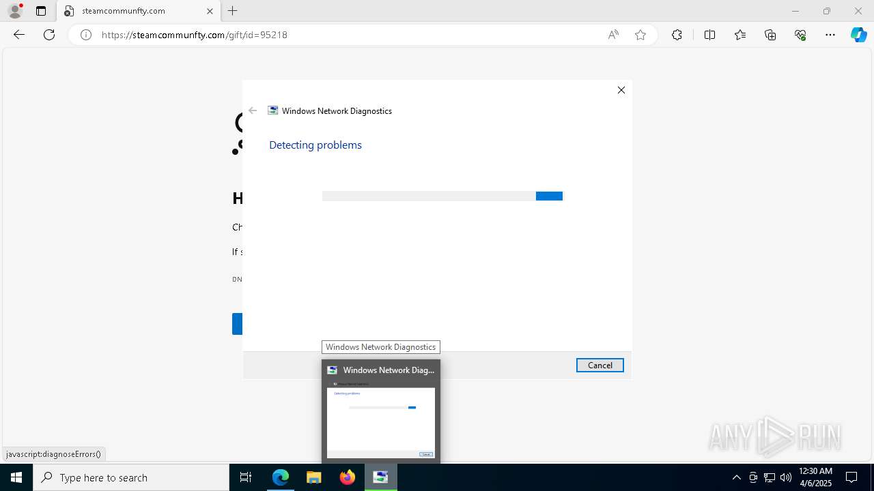The image size is (874, 491).
Task: Open Copilot sidebar icon
Action: [858, 35]
